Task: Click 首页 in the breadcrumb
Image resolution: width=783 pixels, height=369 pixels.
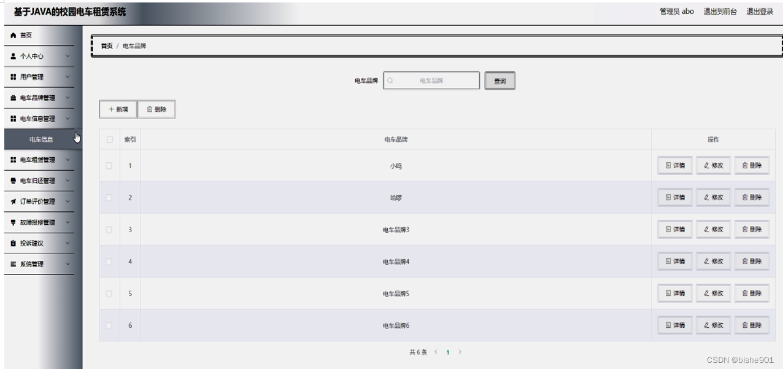Action: (107, 46)
